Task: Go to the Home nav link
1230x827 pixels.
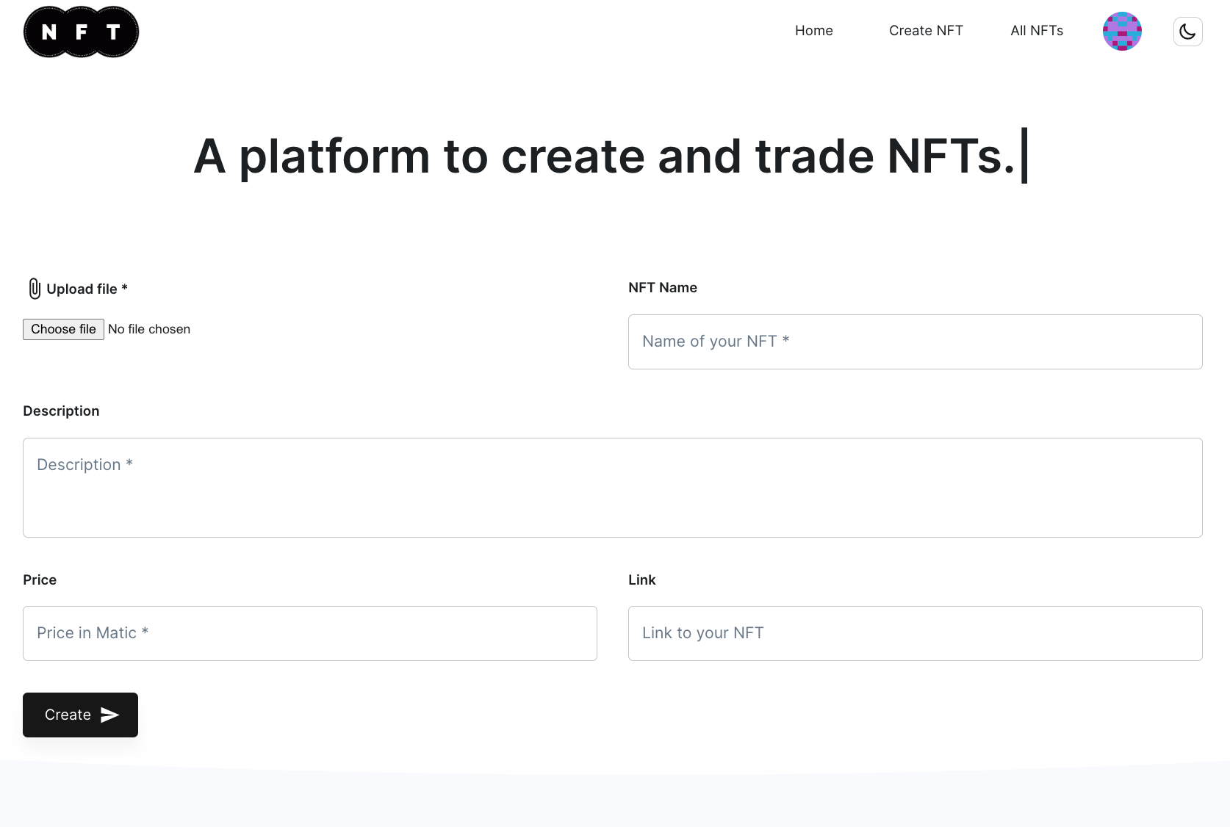Action: [x=813, y=31]
